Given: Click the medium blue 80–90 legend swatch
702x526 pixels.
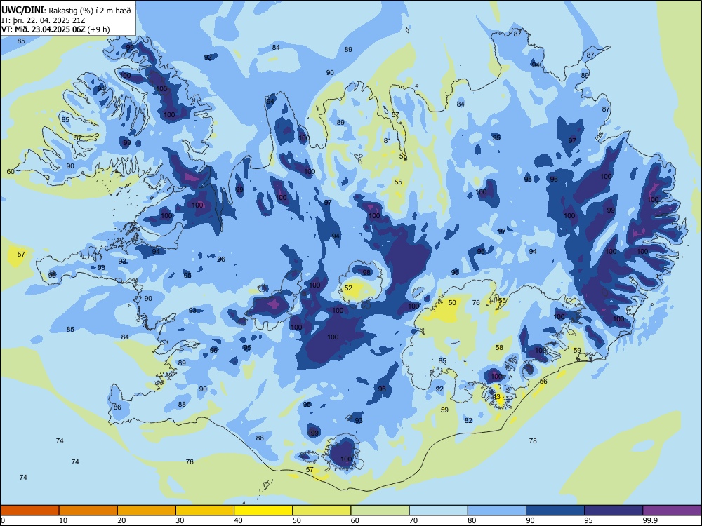Looking at the screenshot, I should pyautogui.click(x=497, y=511).
